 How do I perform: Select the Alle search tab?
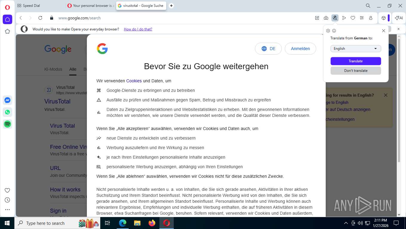[x=73, y=69]
